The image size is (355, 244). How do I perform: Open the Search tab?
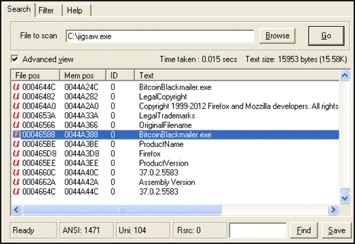tap(18, 9)
